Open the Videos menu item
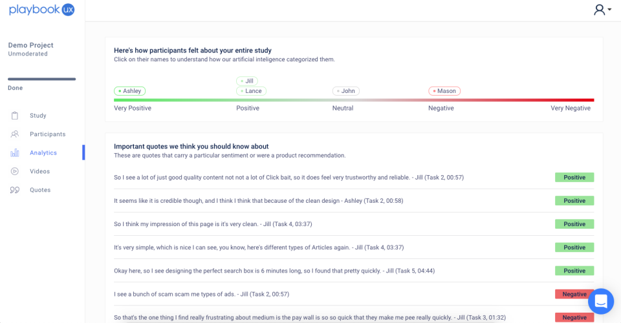This screenshot has width=621, height=323. [x=39, y=171]
